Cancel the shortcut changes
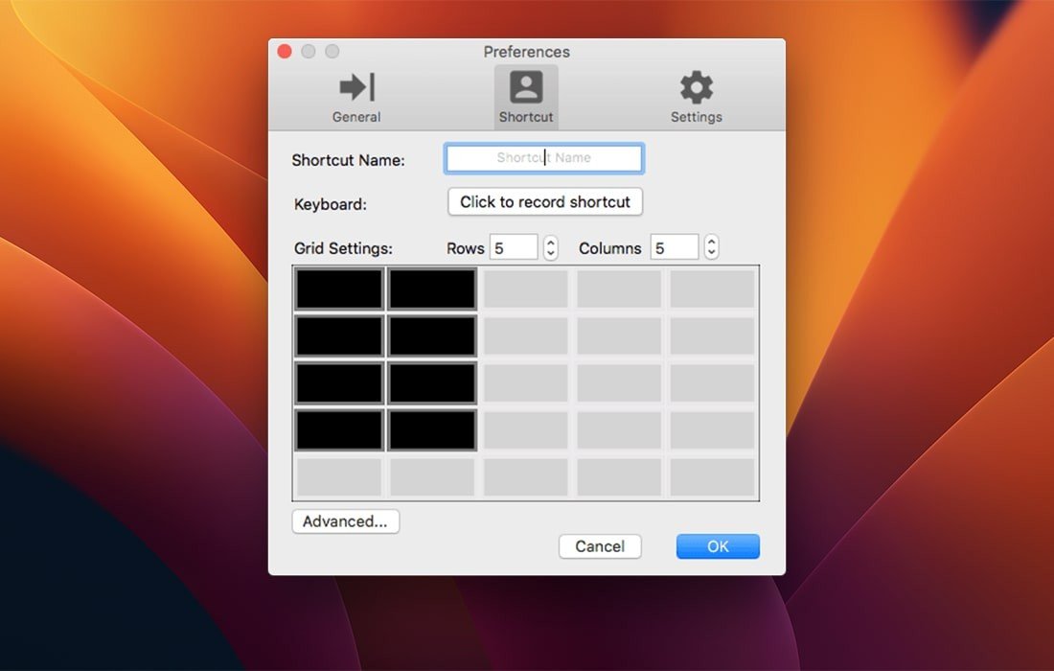 pos(600,546)
